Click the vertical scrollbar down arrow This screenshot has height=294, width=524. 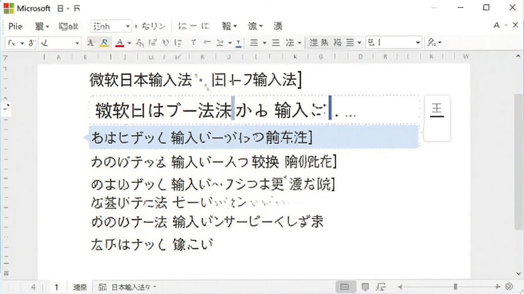tap(518, 274)
